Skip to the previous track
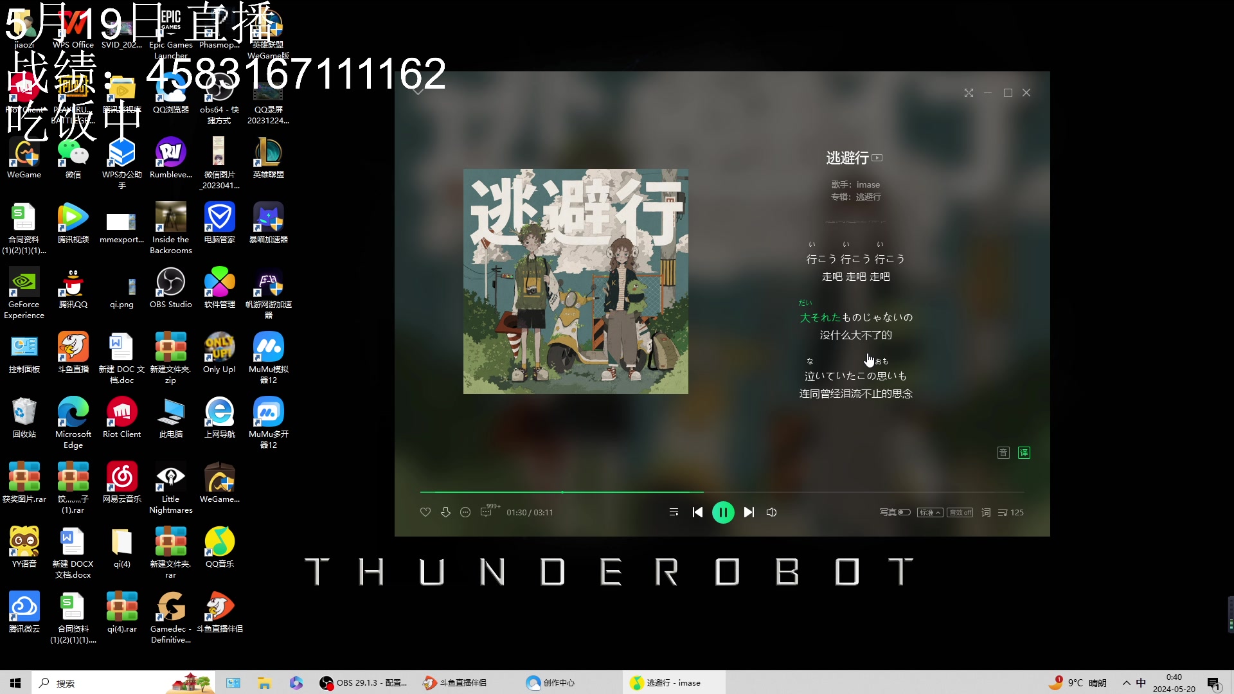Viewport: 1234px width, 694px height. pyautogui.click(x=697, y=512)
